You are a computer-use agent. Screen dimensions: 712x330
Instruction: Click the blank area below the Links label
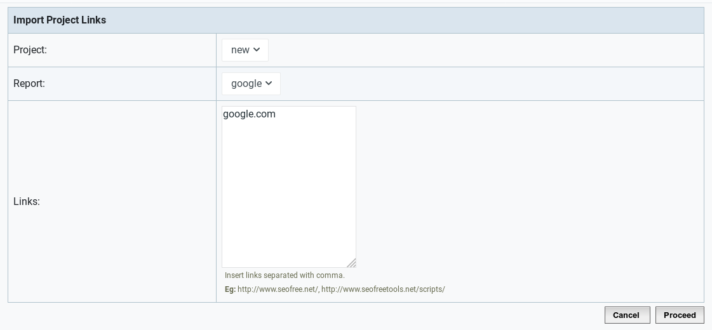(112, 254)
